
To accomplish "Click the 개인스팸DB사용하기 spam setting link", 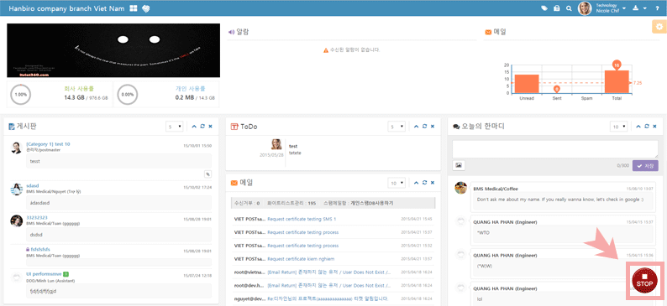I will 372,203.
